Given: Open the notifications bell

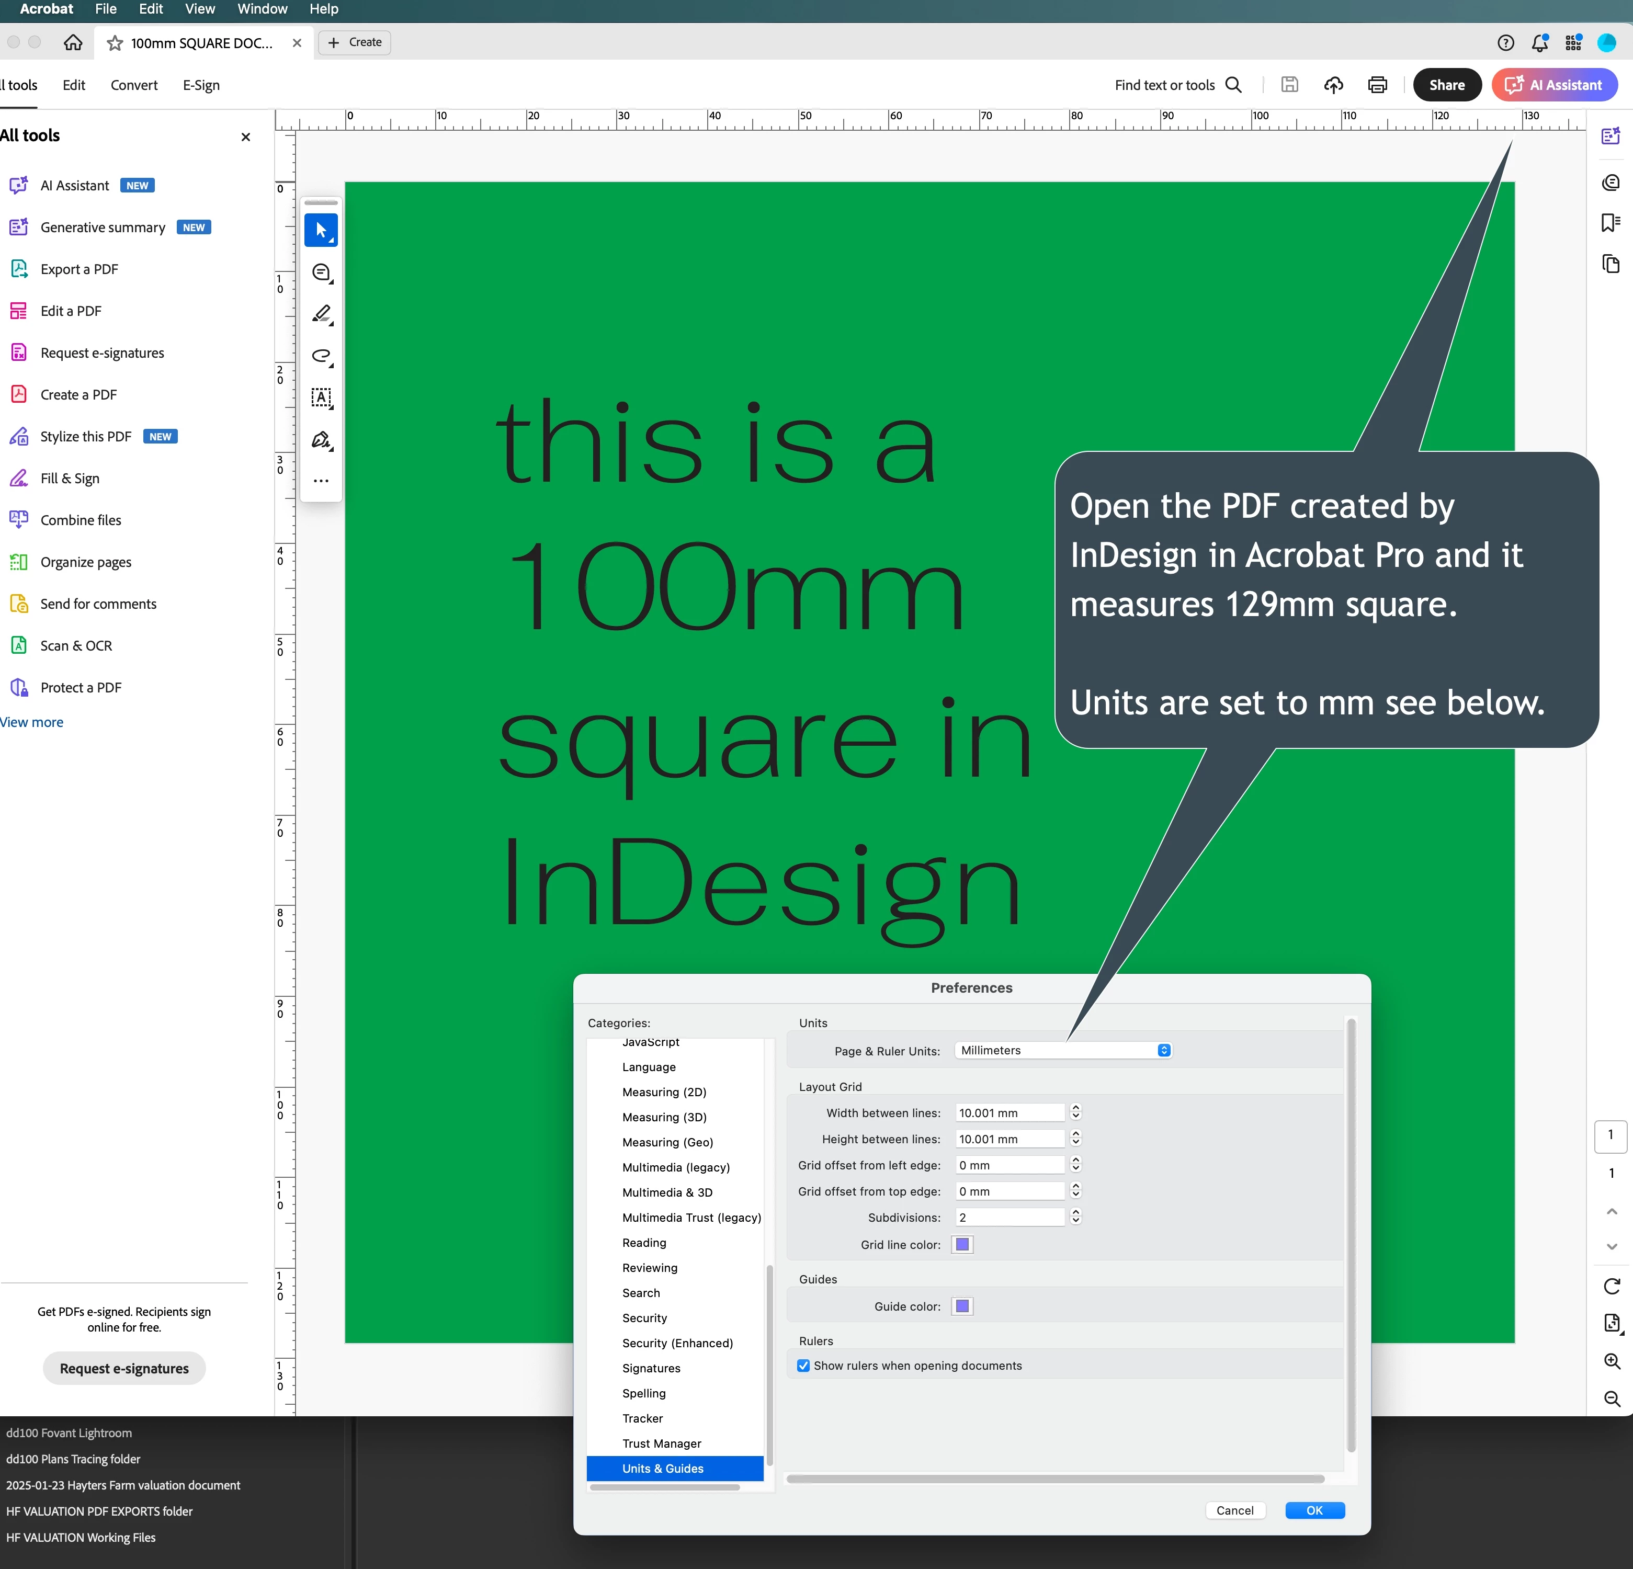Looking at the screenshot, I should click(x=1539, y=42).
